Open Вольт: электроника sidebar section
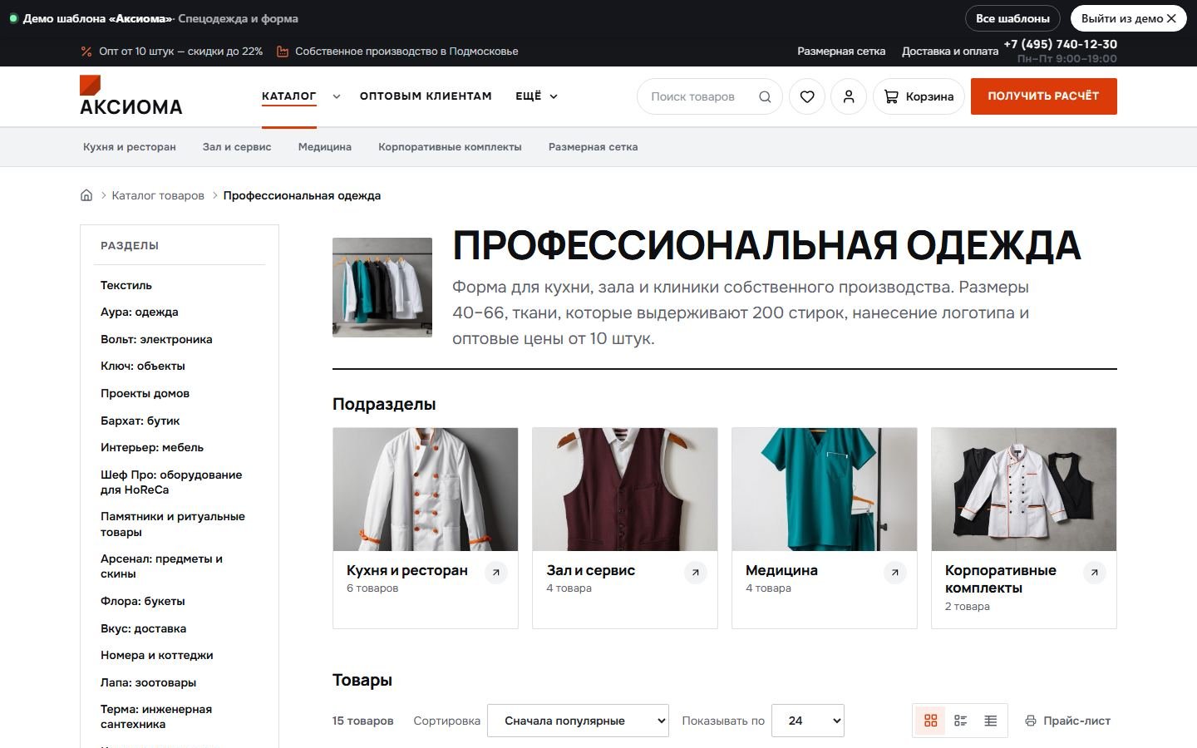 click(x=156, y=339)
